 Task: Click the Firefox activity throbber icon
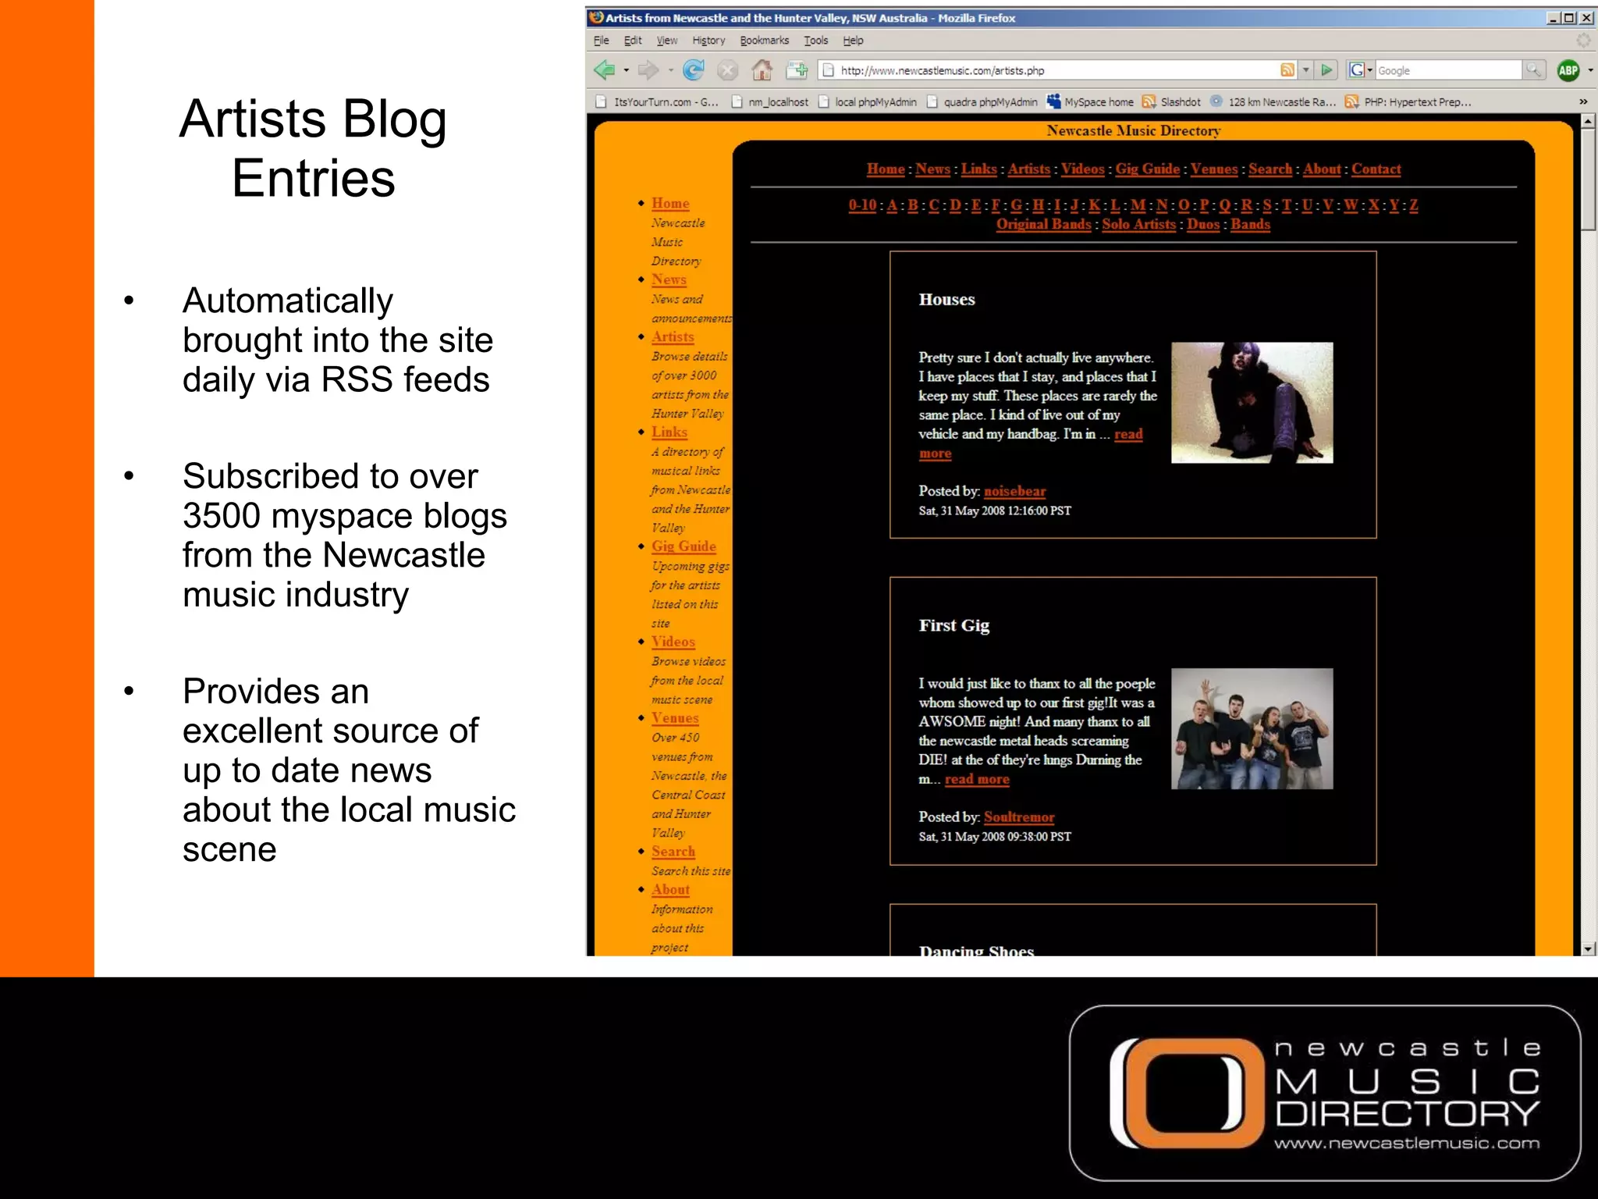click(x=1583, y=41)
